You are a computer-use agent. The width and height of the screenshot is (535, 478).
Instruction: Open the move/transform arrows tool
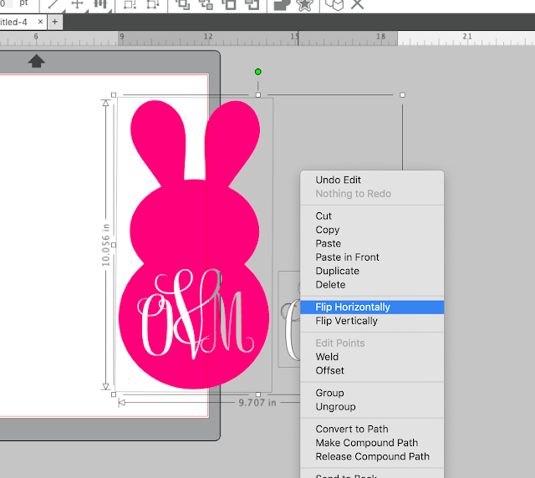77,4
